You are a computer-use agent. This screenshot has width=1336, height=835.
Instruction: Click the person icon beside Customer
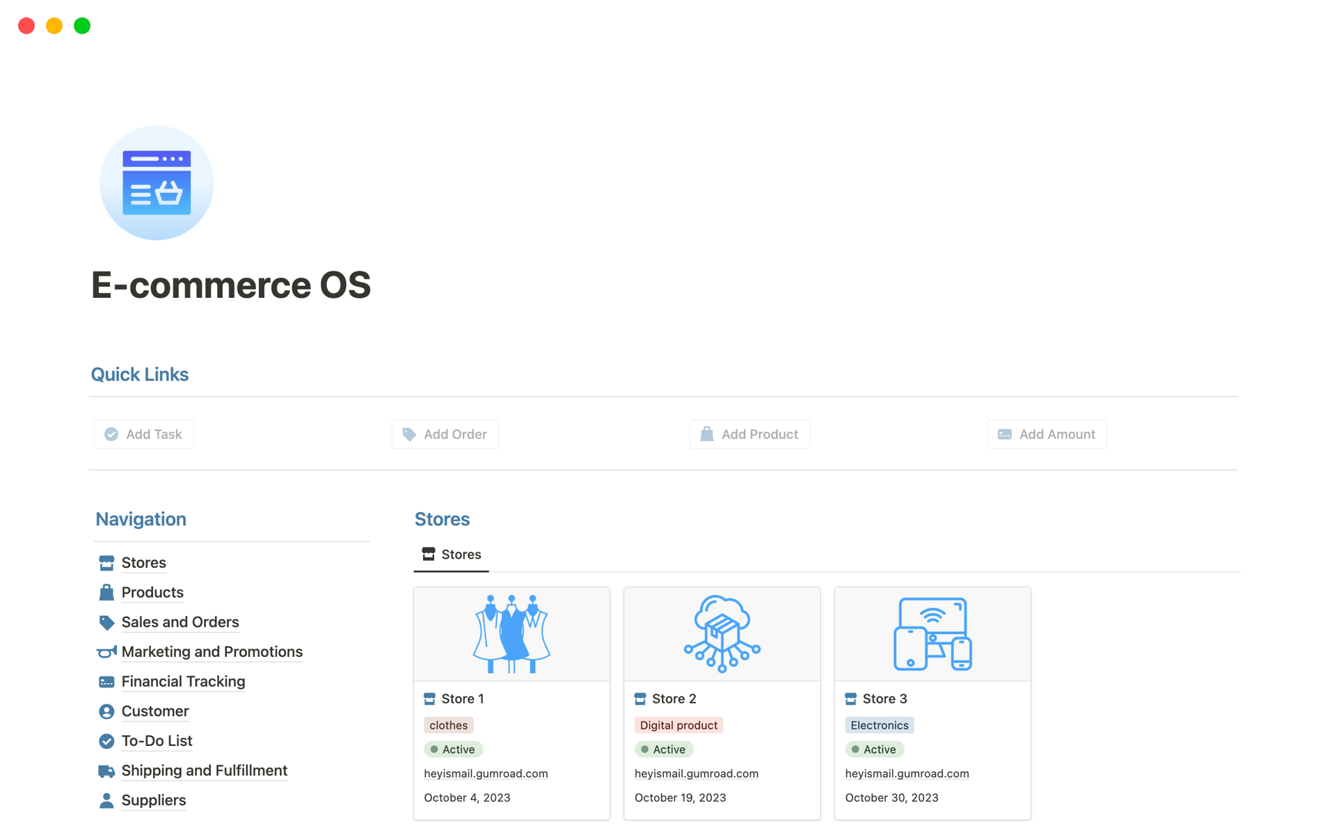coord(106,711)
